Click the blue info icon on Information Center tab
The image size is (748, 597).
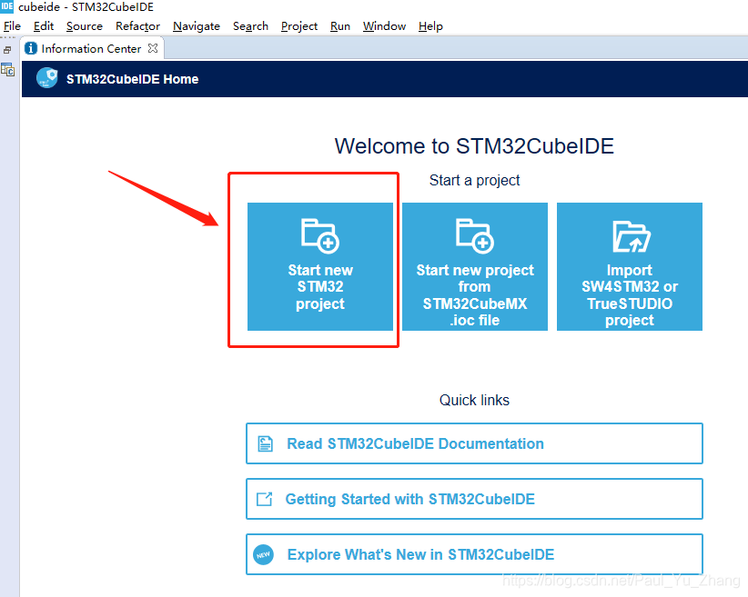tap(31, 48)
